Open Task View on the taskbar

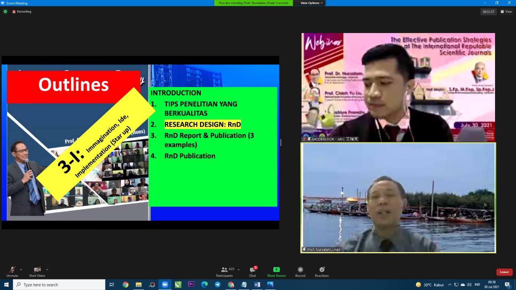point(112,285)
